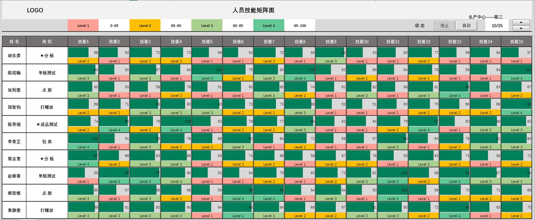
Task: Select the 岗位 column header
Action: [x=47, y=41]
